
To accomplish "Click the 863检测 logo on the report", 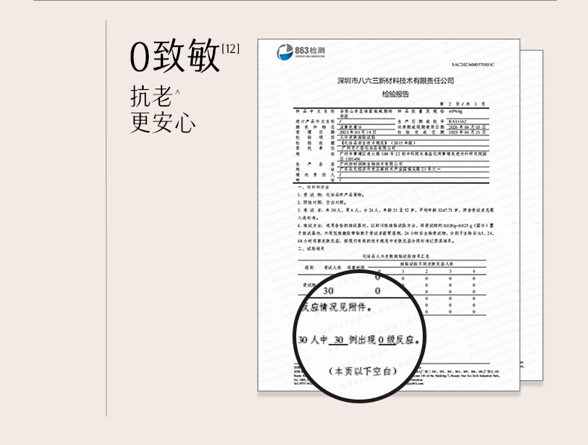I will [301, 52].
